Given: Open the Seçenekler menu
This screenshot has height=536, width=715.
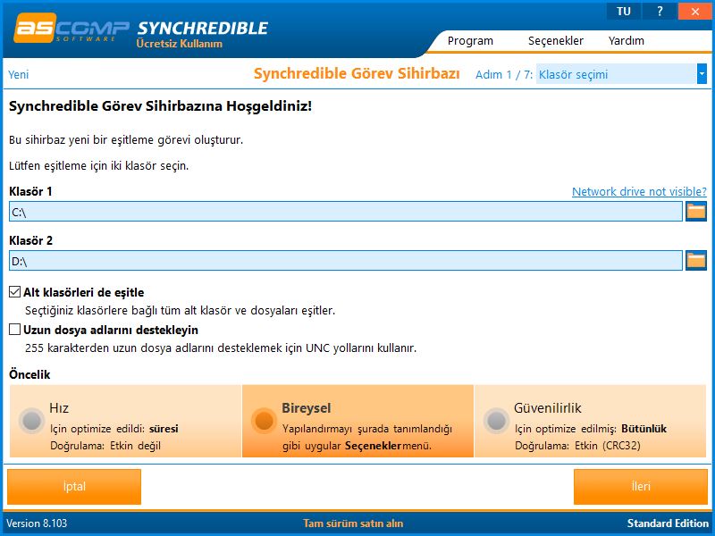Looking at the screenshot, I should click(555, 40).
